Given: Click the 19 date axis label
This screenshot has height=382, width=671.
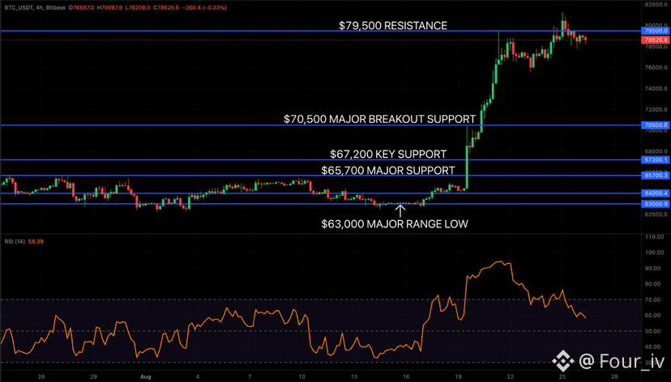Looking at the screenshot, I should pos(459,377).
